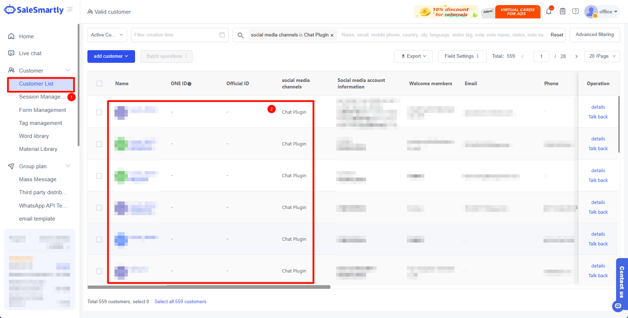The image size is (628, 318).
Task: Click the horizontal table scrollbar
Action: click(x=209, y=287)
